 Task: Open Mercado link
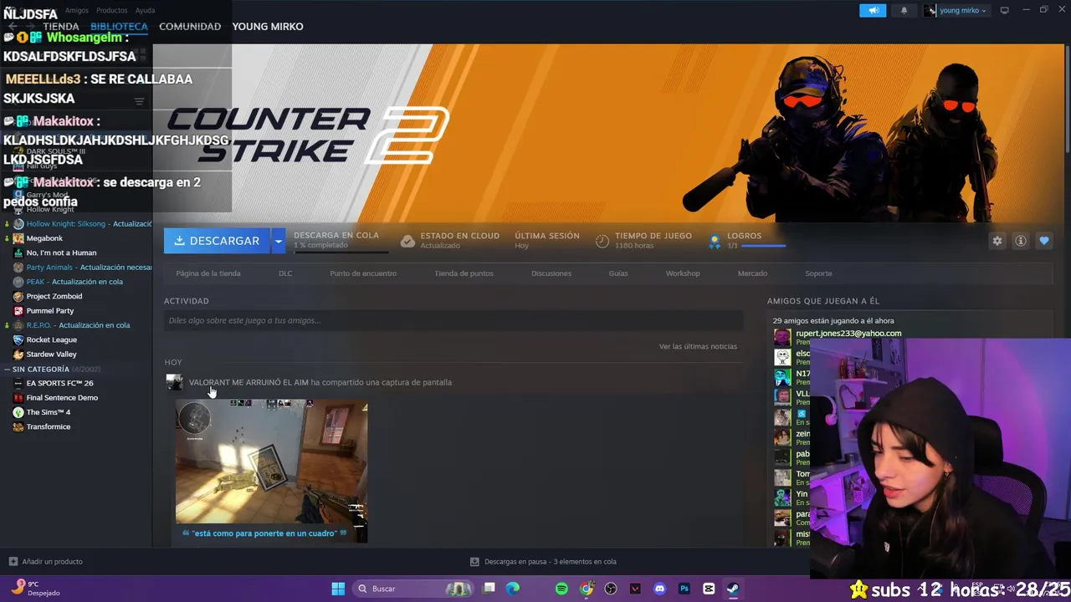752,273
